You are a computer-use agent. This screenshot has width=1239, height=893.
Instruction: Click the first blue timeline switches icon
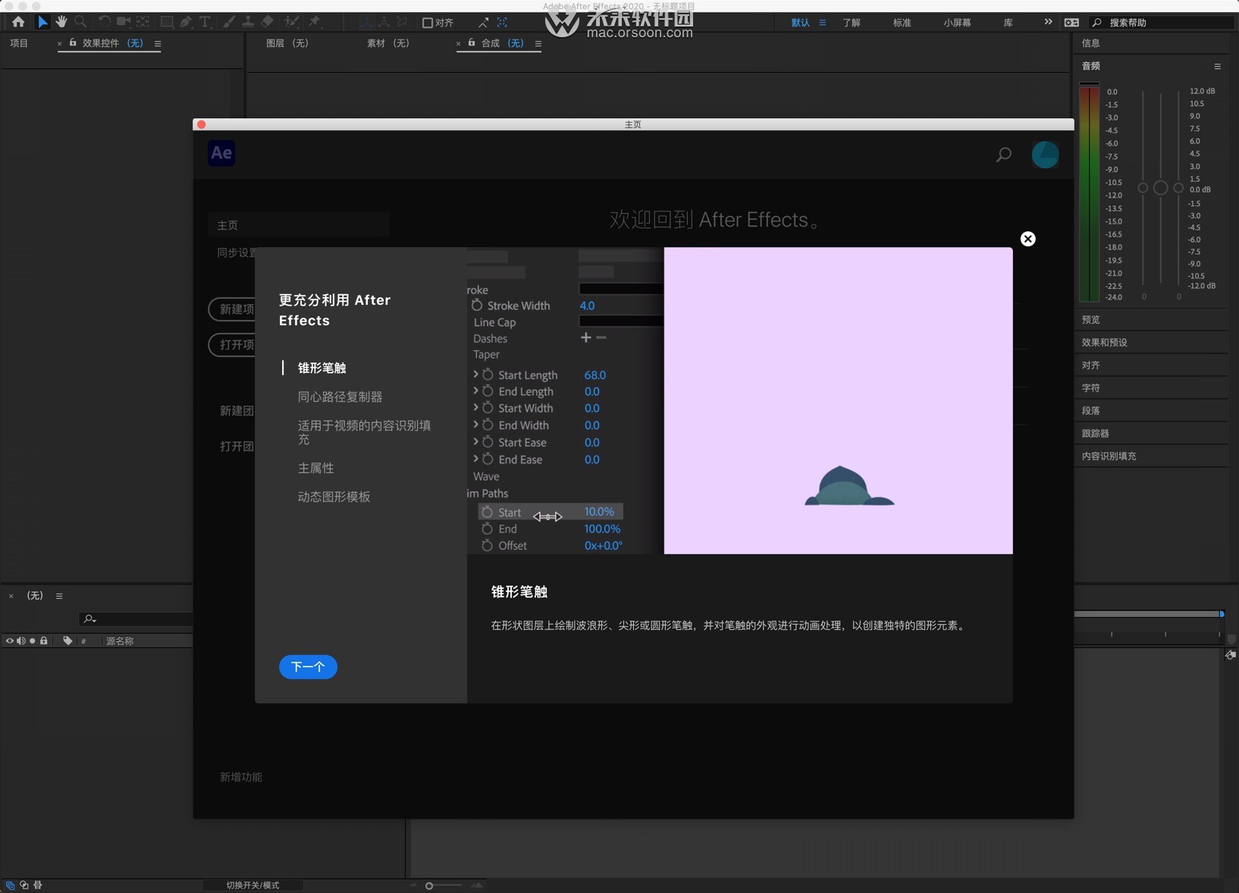tap(10, 885)
